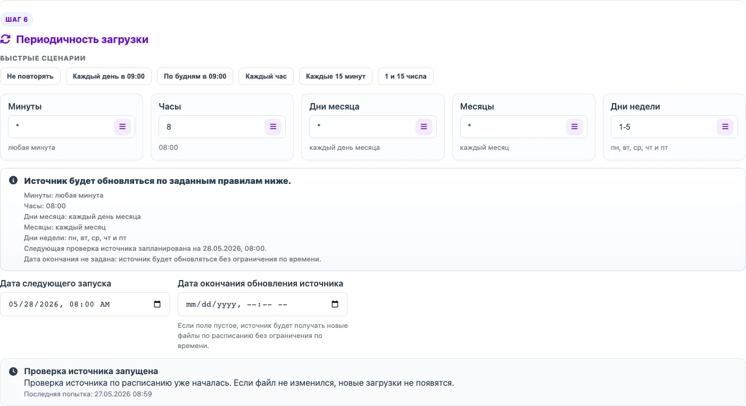
Task: Click the каждый день месяца hint text
Action: [x=344, y=147]
